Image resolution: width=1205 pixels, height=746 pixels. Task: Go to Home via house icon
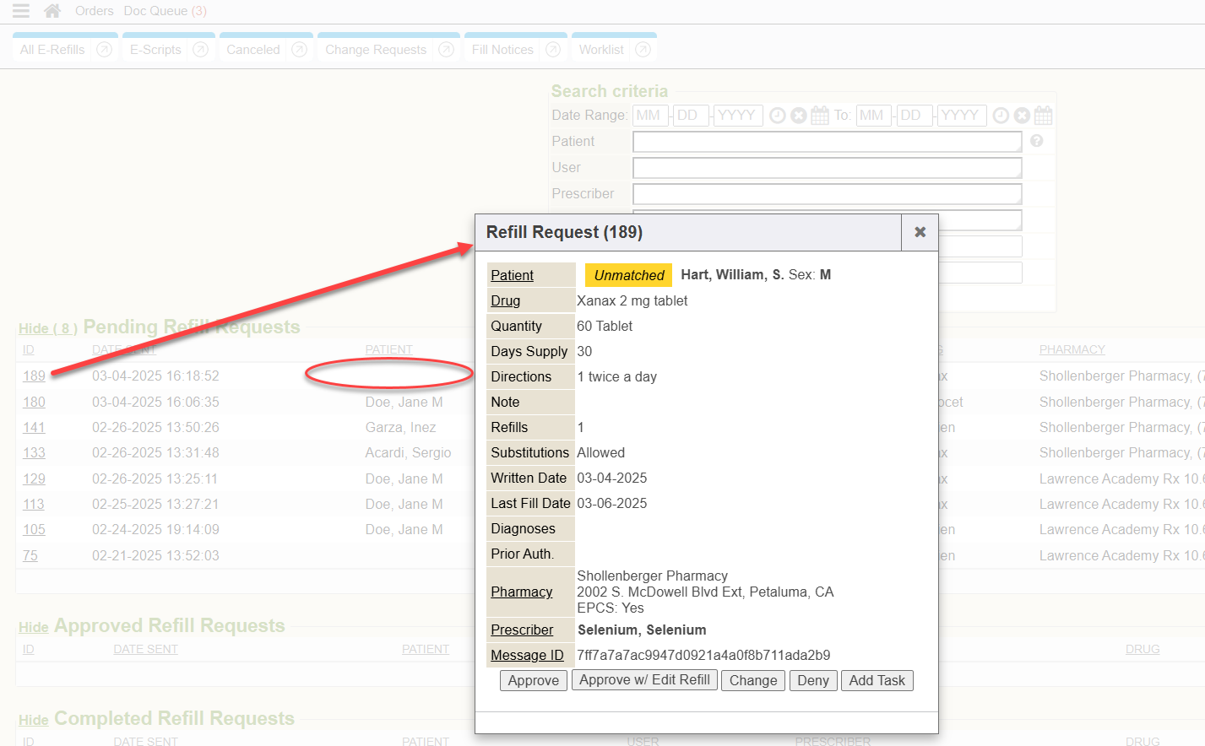[52, 11]
